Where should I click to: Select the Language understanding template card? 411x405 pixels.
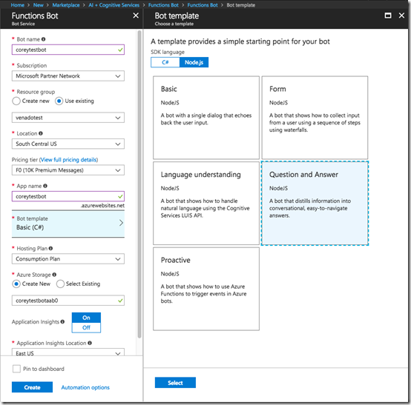click(206, 204)
